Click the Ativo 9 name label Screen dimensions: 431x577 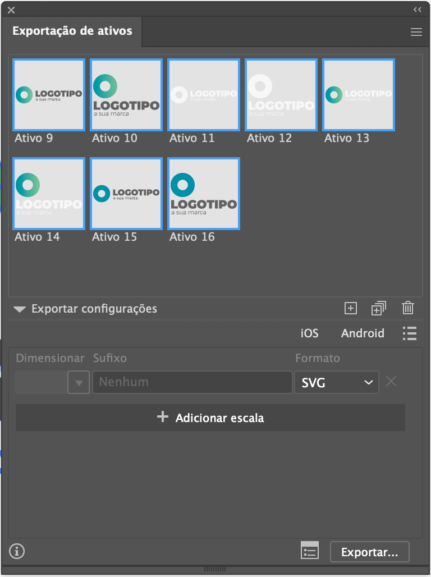[34, 139]
